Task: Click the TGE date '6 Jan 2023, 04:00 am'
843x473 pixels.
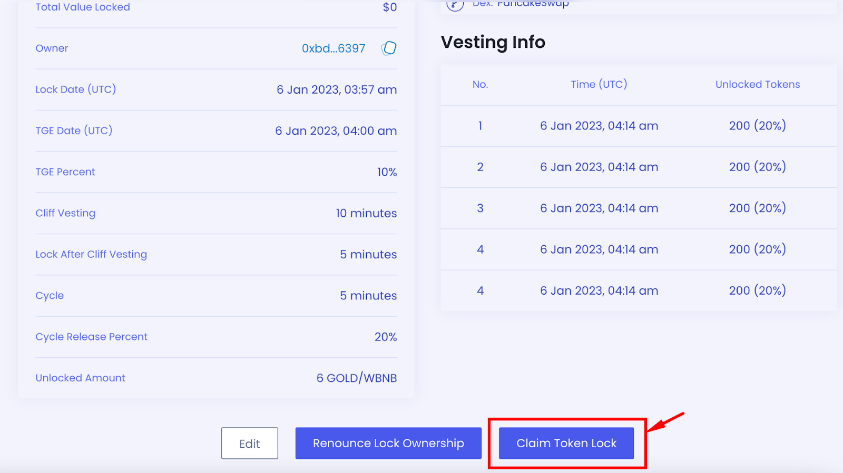Action: [336, 130]
